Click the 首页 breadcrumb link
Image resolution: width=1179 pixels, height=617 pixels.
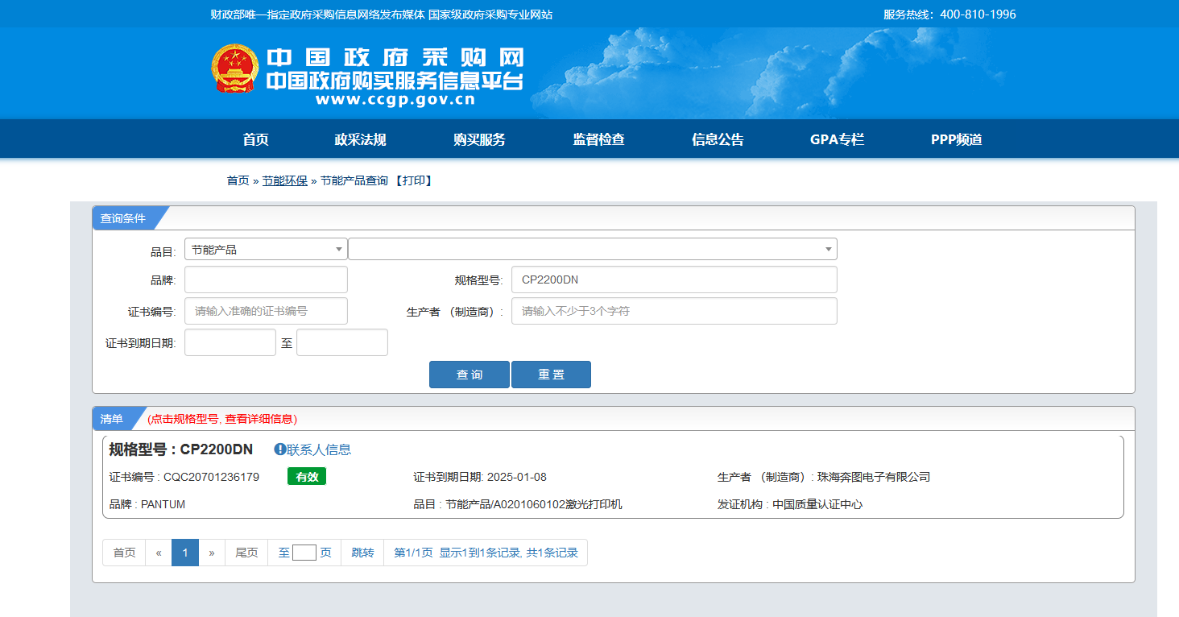238,180
